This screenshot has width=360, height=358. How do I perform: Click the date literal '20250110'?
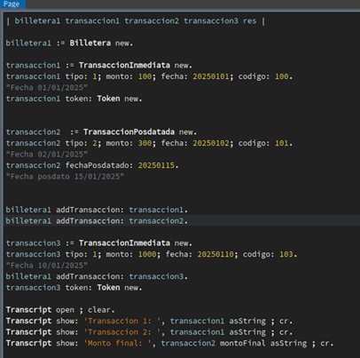coord(215,254)
